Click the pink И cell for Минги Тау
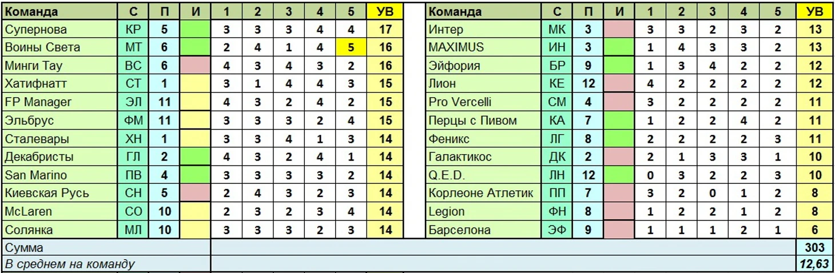Viewport: 835px width, 273px height. (195, 66)
